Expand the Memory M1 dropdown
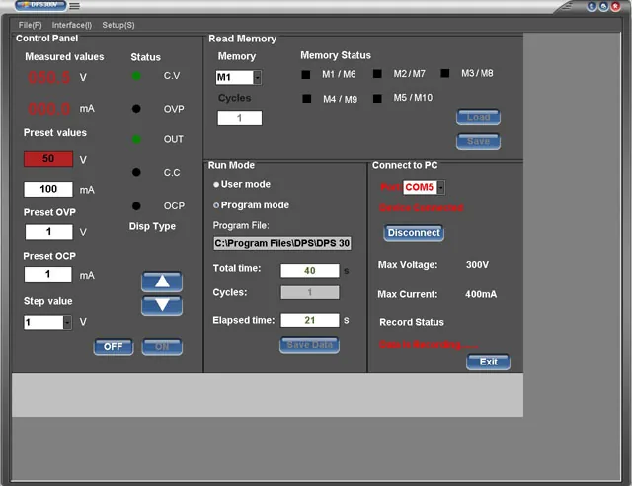This screenshot has height=486, width=632. point(257,77)
